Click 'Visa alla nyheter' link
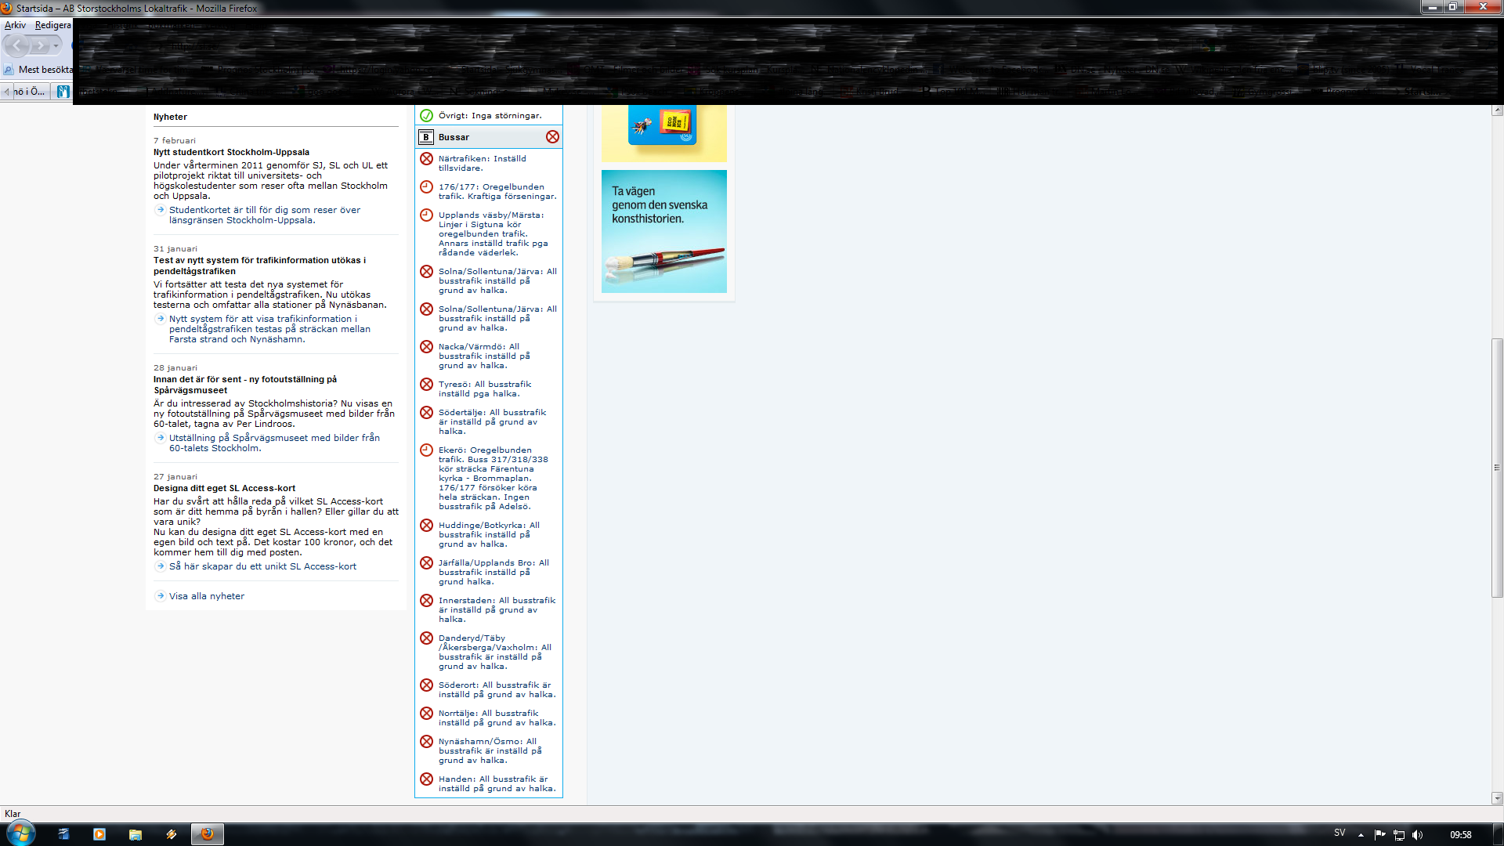1504x846 pixels. 207,596
